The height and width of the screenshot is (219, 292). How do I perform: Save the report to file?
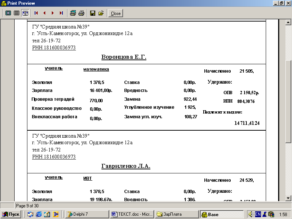point(93,13)
